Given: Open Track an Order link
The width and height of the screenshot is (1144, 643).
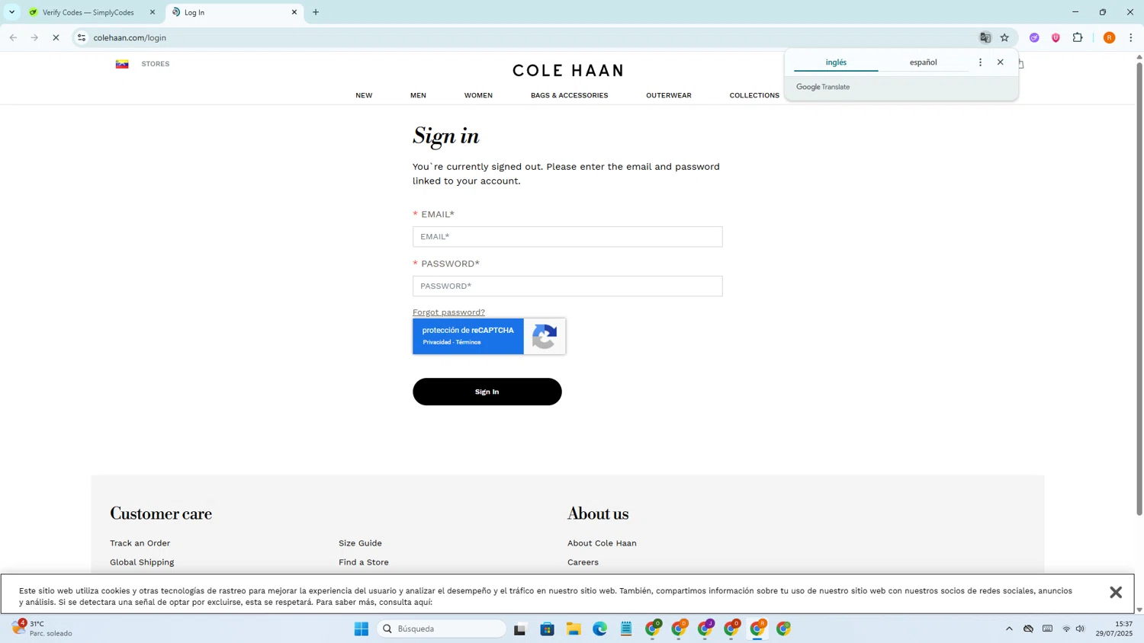Looking at the screenshot, I should (140, 543).
